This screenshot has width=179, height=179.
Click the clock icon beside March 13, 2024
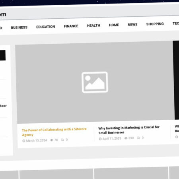(24, 141)
